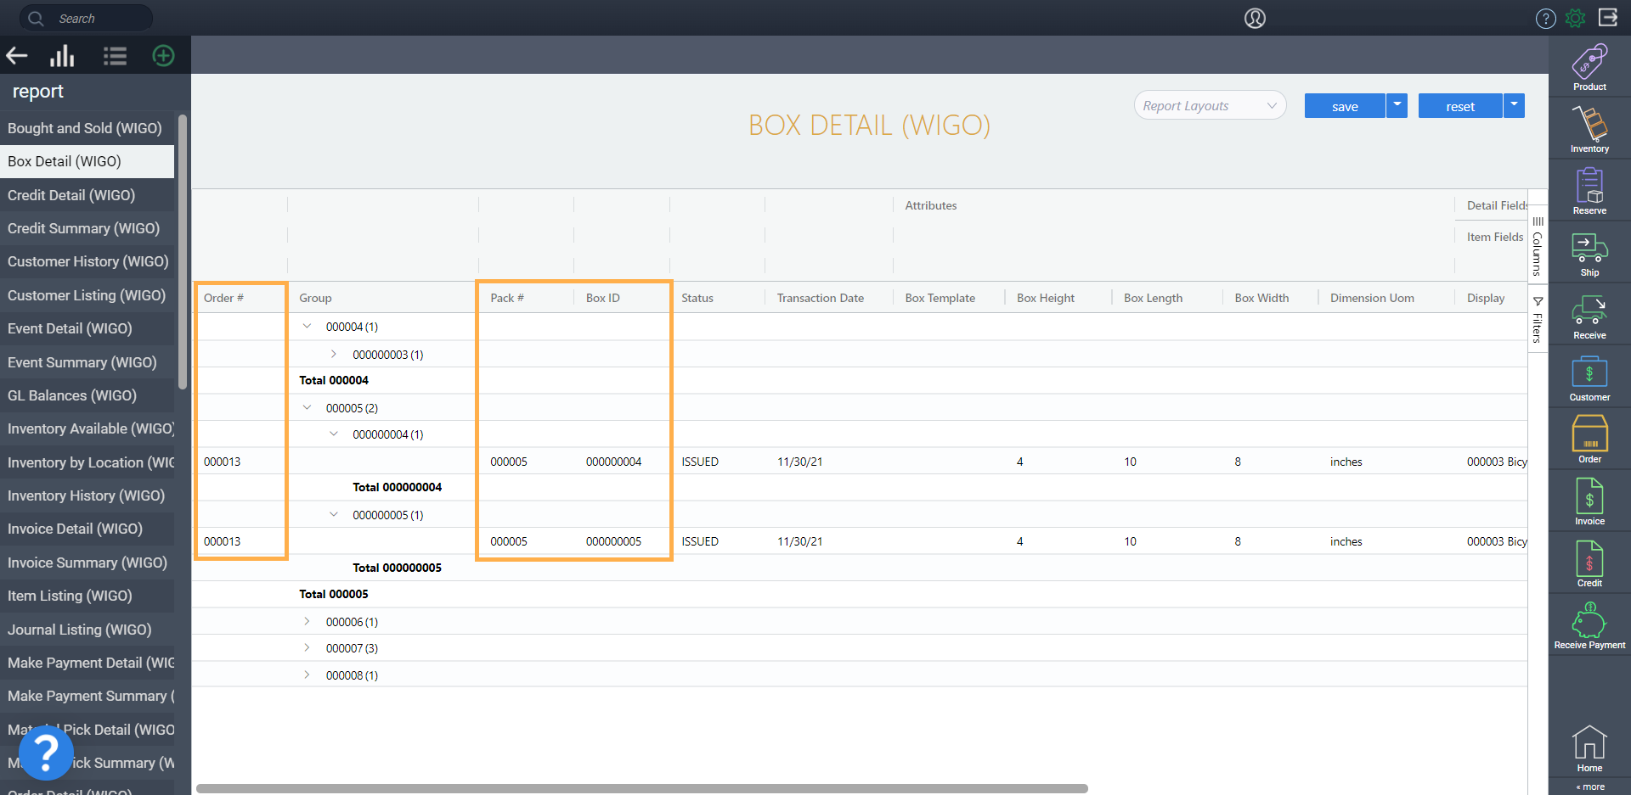
Task: Click the horizontal scrollbar of the grid
Action: click(642, 788)
